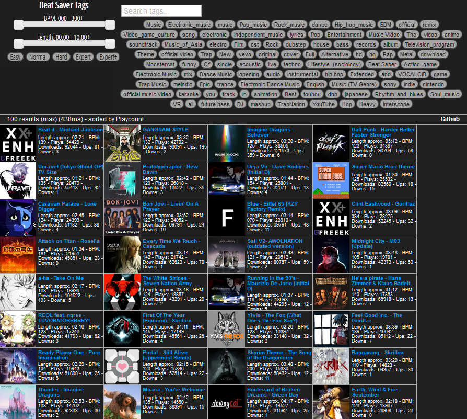The height and width of the screenshot is (419, 467).
Task: Click the Skyrim theme cover thumbnail
Action: [x=227, y=366]
